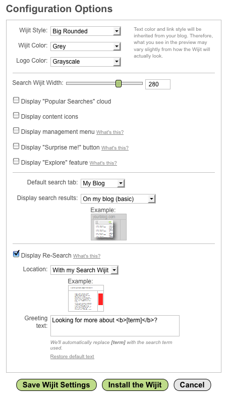
Task: Enable the "Surprise me!" button checkbox
Action: point(16,146)
